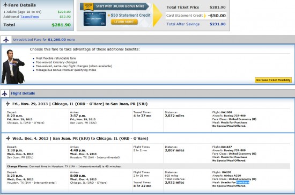295x195 pixels.
Task: Click the yellow arrow in the card offer banner
Action: click(157, 15)
